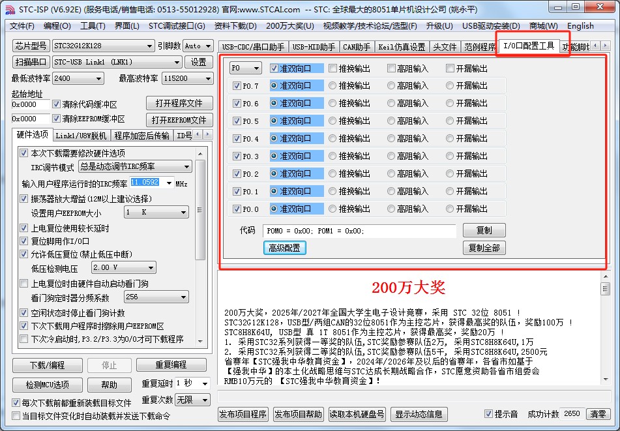
Task: Click the 清零 counter button
Action: 597,414
